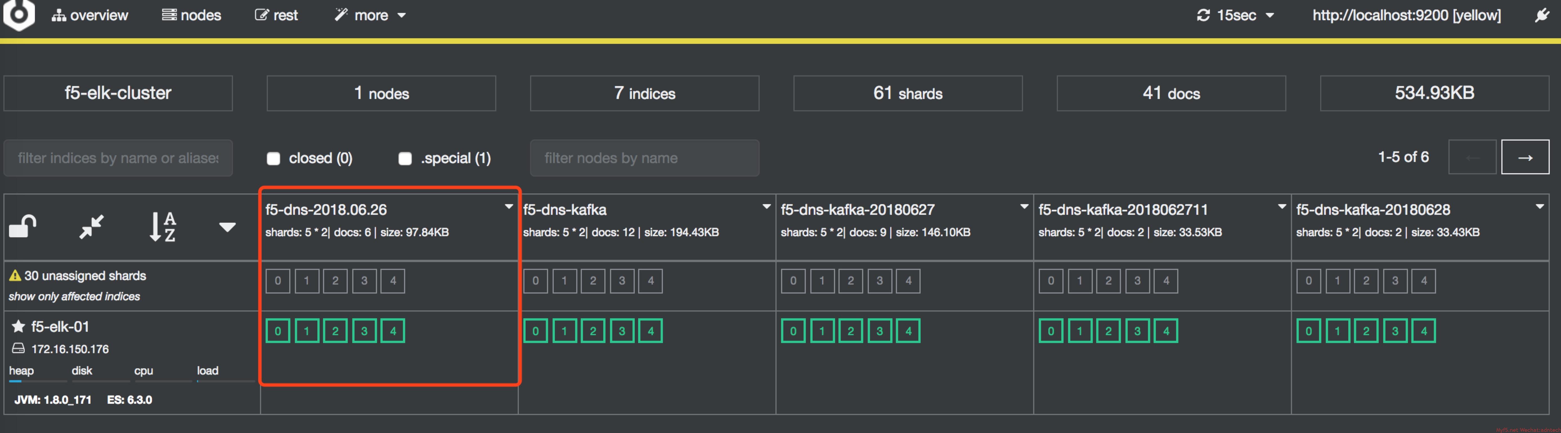Focus the filter indices by name field
1561x433 pixels.
click(118, 158)
